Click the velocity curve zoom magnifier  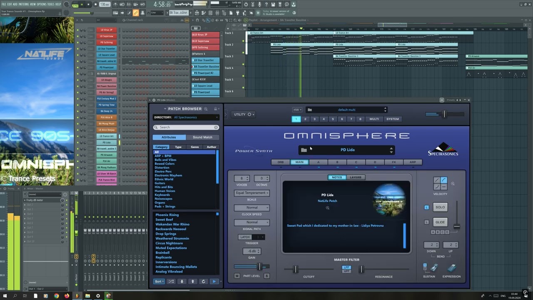pyautogui.click(x=453, y=184)
